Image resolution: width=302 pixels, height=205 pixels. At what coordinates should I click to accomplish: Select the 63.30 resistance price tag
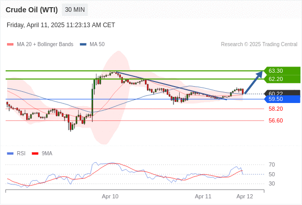click(282, 71)
